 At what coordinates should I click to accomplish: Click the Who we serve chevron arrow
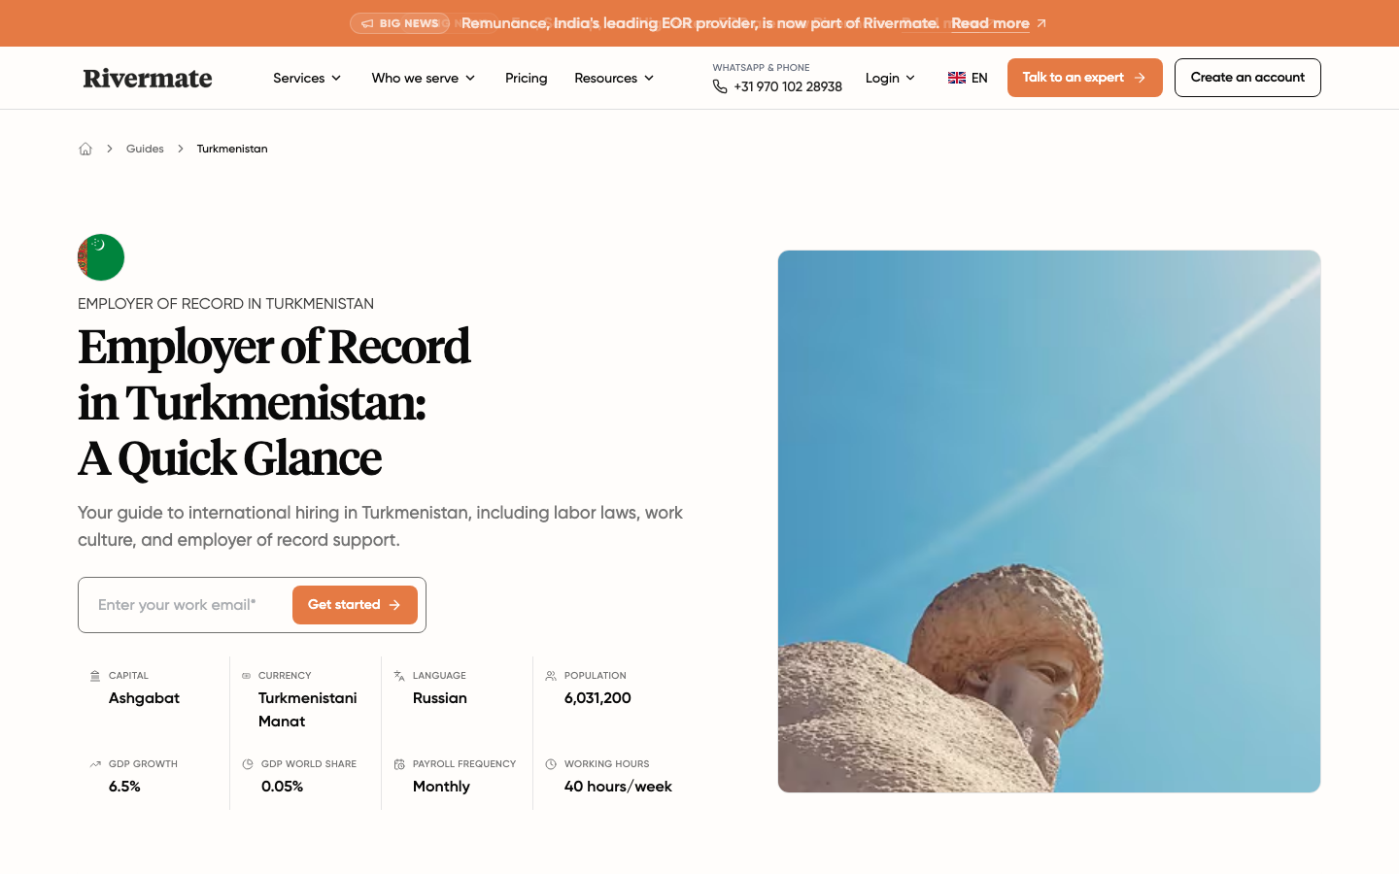[x=470, y=78]
